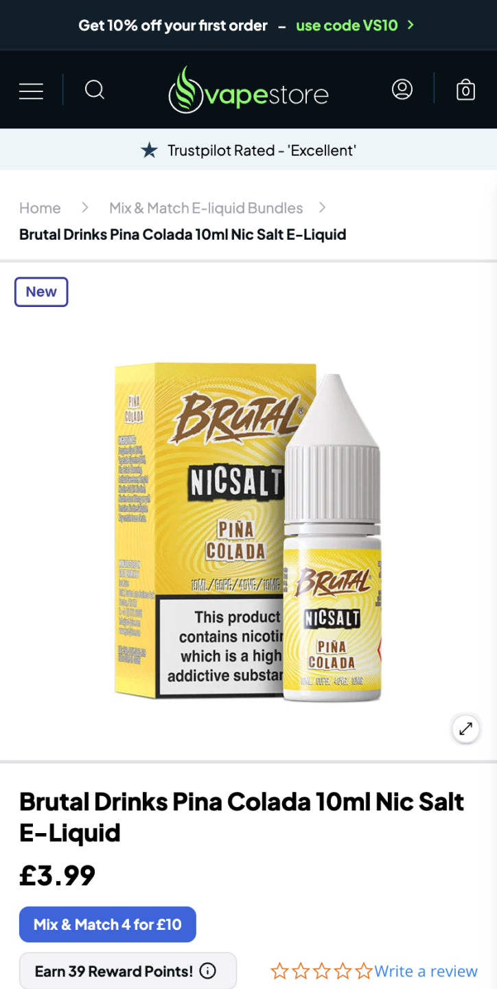The image size is (497, 989).
Task: Click the Trustpilot star icon
Action: (x=149, y=150)
